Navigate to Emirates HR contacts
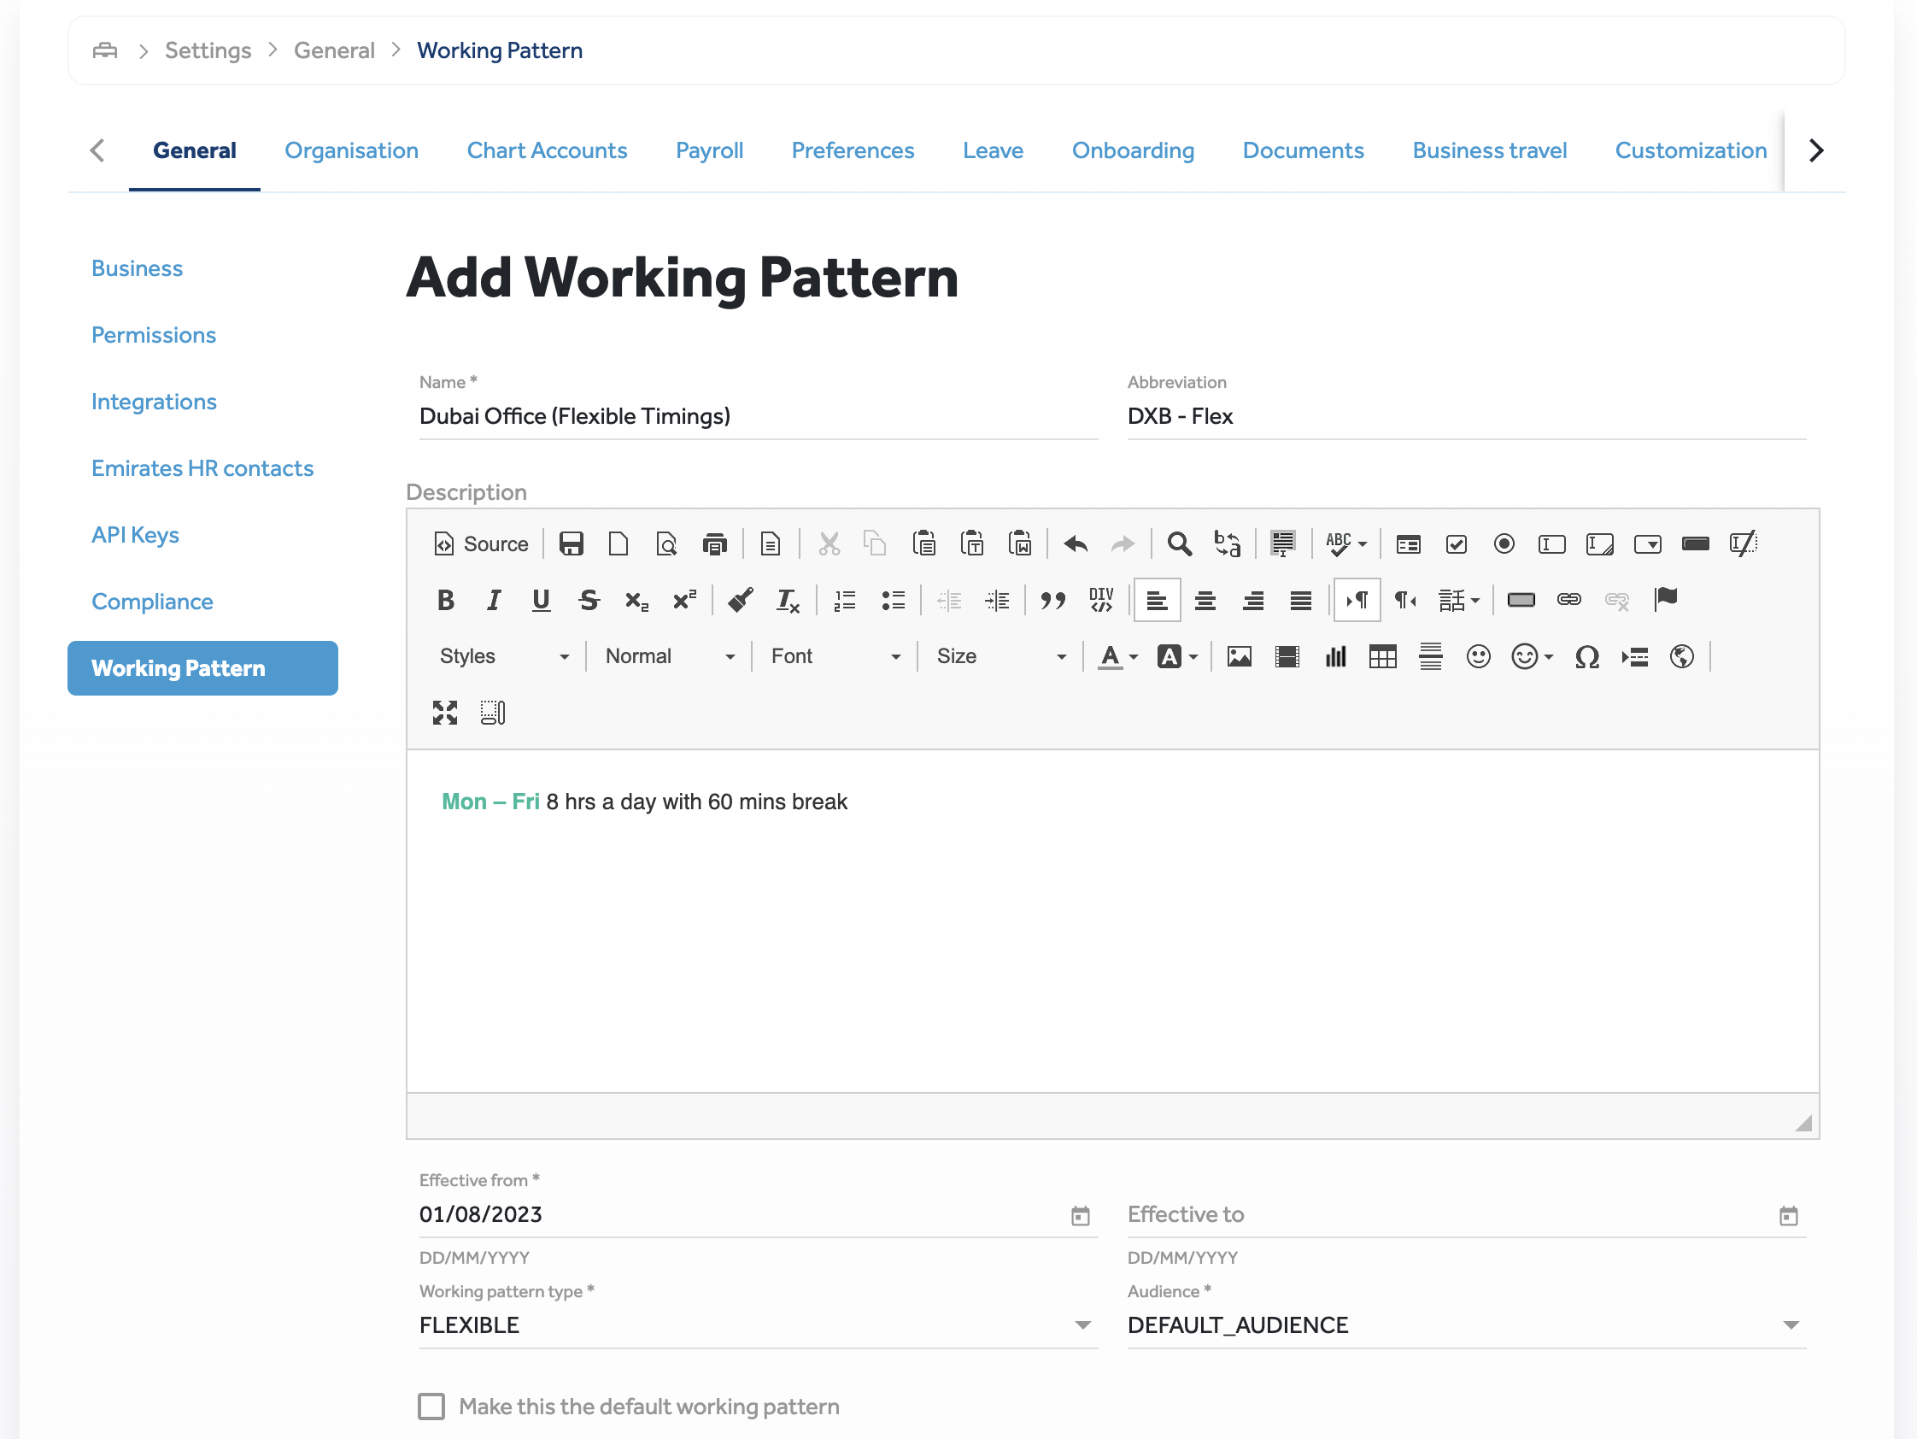This screenshot has height=1439, width=1917. [202, 468]
